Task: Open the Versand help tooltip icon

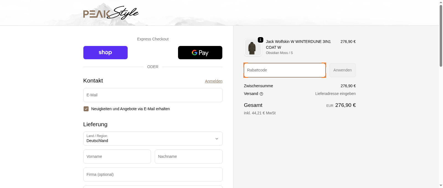Action: [262, 94]
